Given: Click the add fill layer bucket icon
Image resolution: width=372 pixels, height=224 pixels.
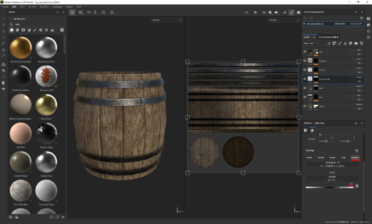Looking at the screenshot, I should 345,43.
